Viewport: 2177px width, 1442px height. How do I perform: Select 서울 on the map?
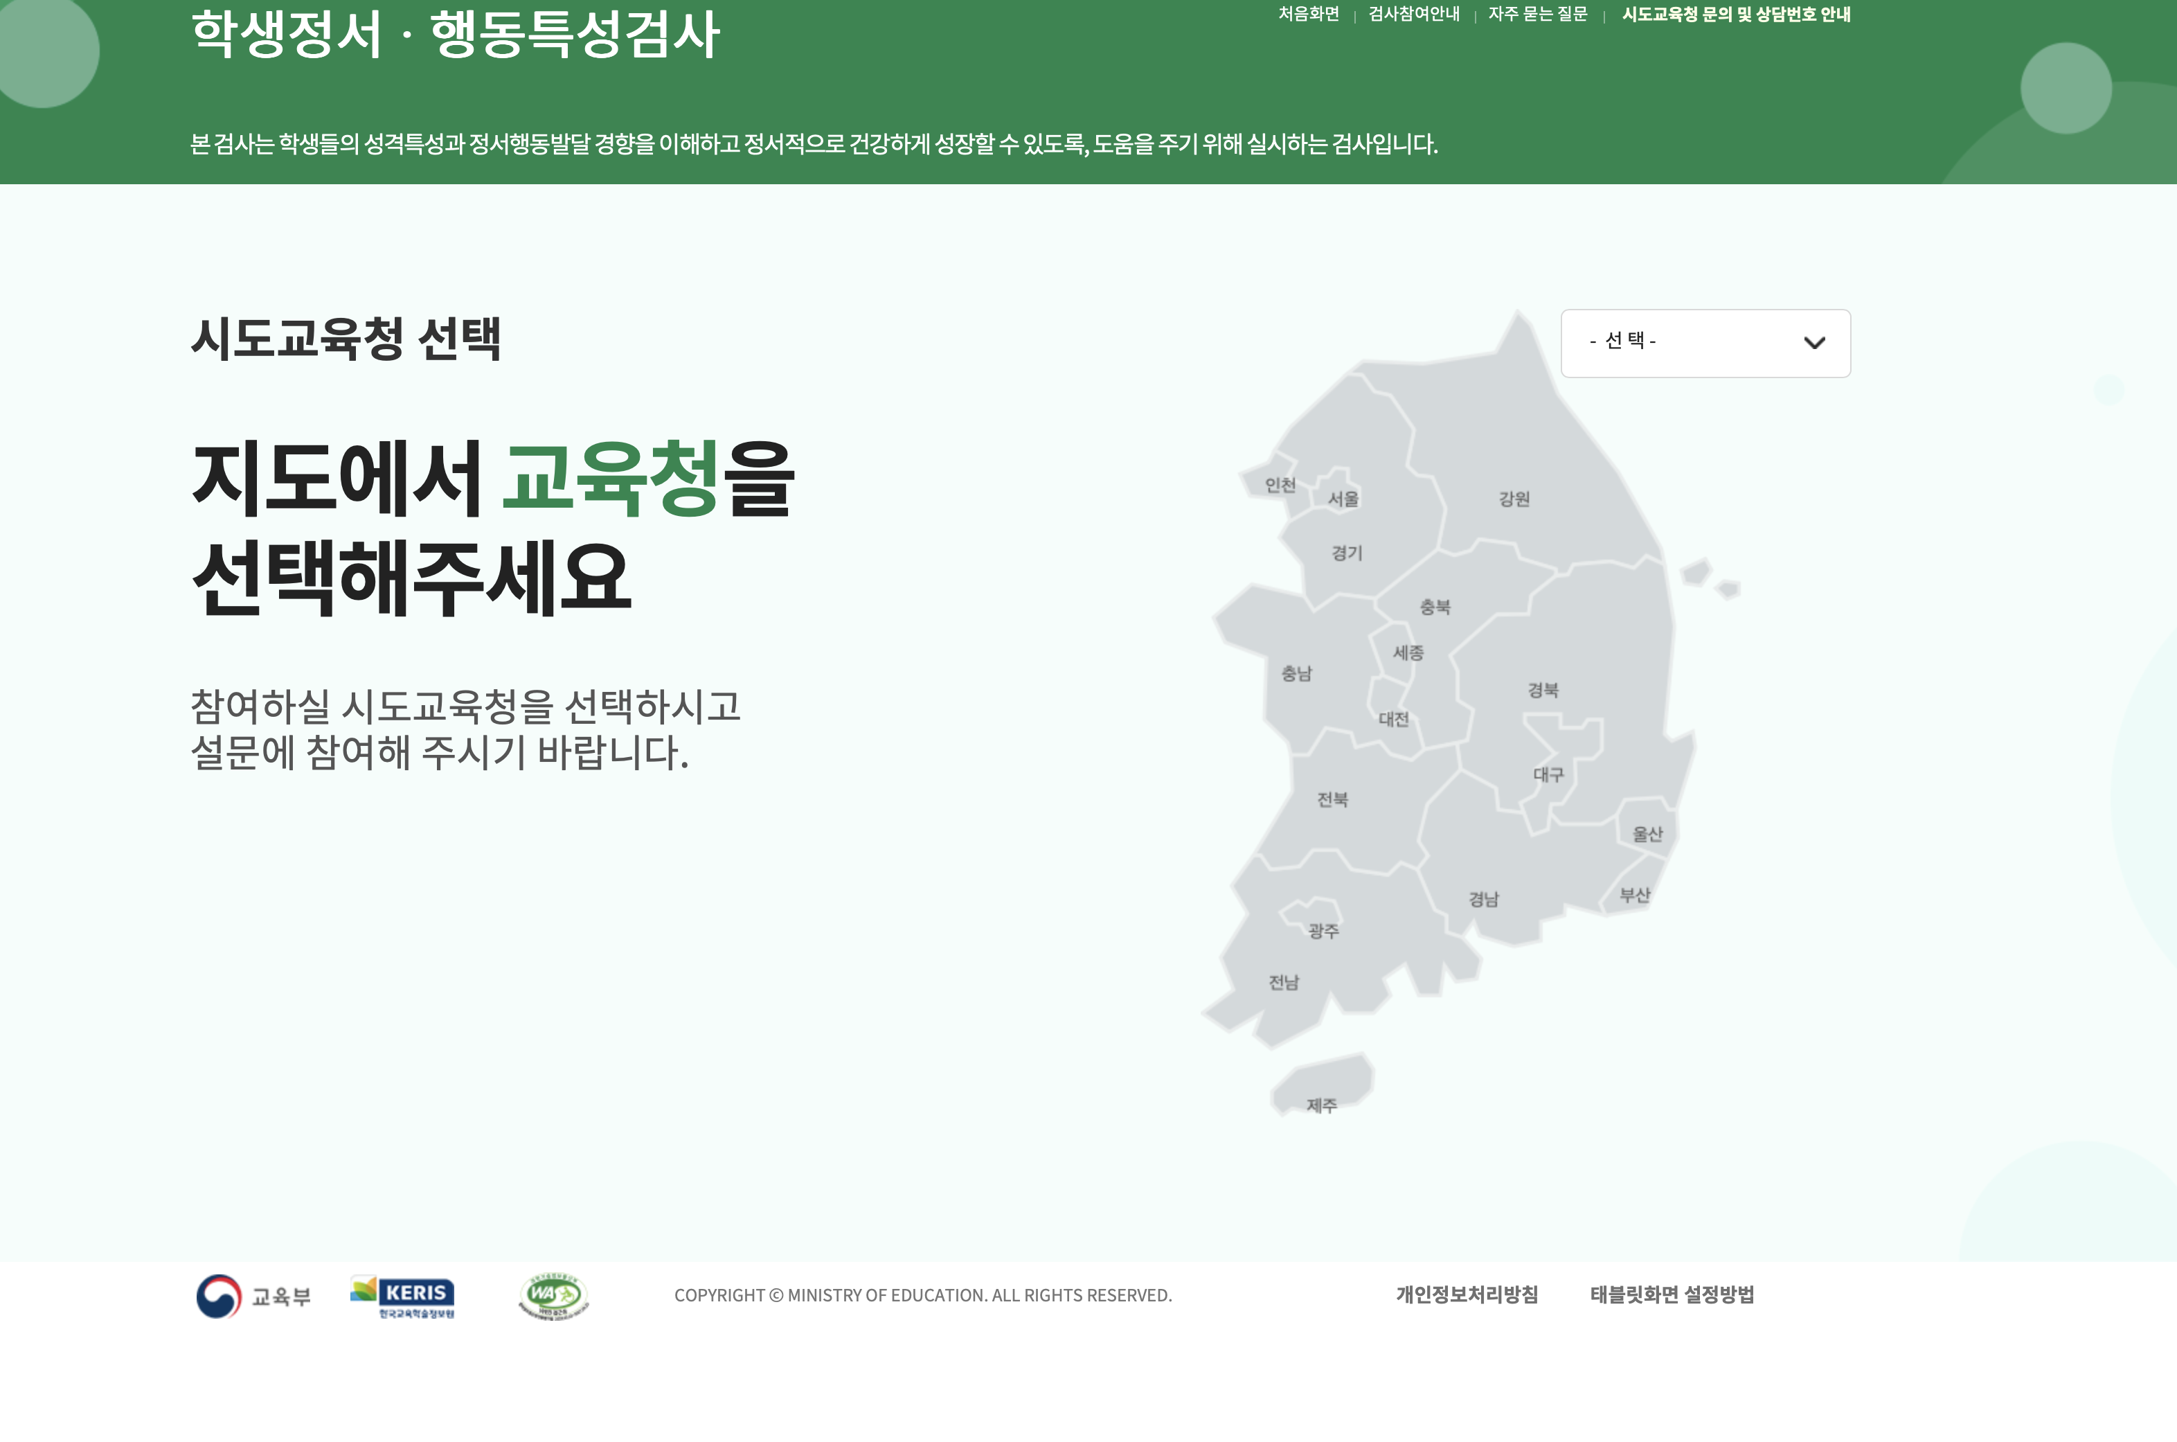click(1343, 499)
